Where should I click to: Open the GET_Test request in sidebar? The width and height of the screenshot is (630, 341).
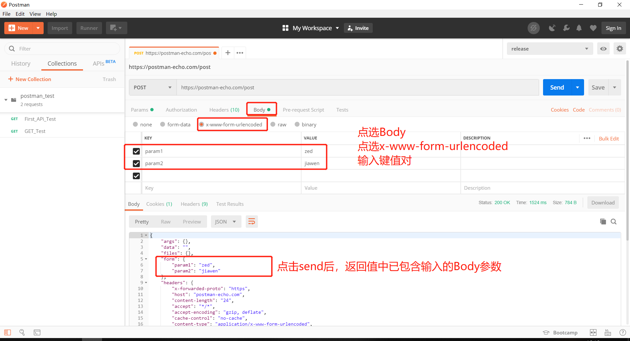pos(35,131)
